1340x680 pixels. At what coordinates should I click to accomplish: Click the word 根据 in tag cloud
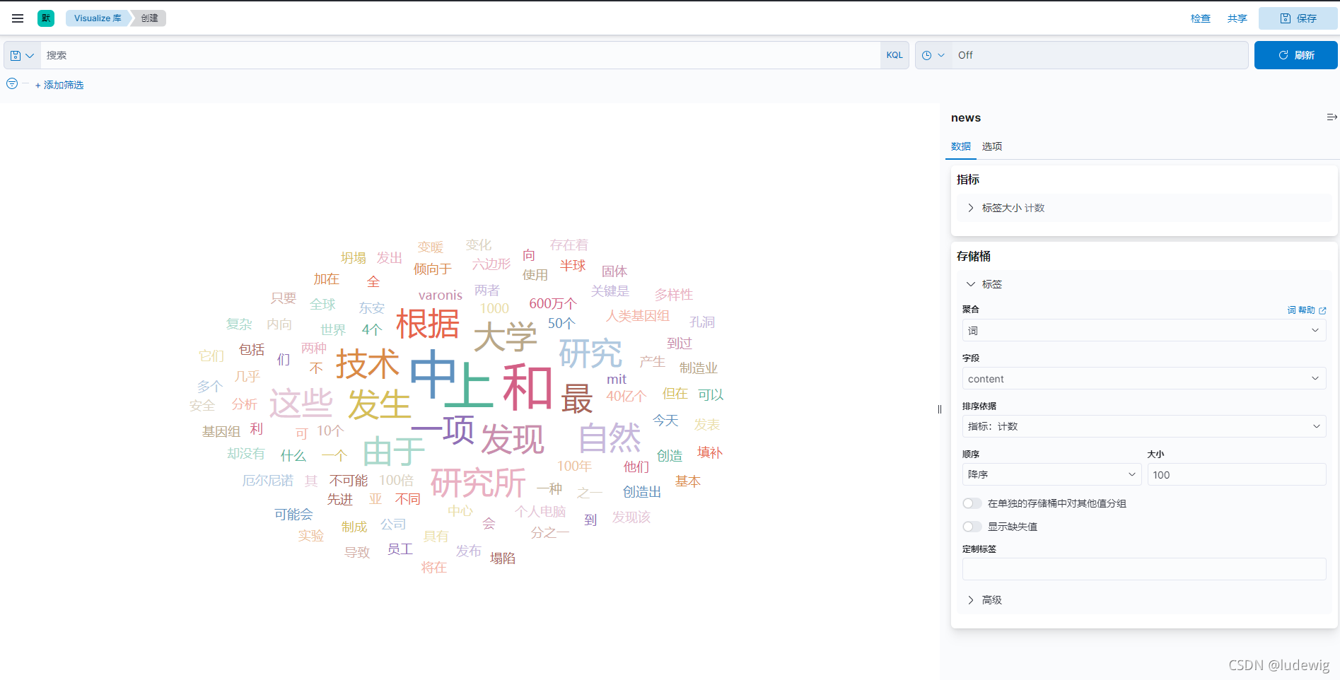coord(428,324)
